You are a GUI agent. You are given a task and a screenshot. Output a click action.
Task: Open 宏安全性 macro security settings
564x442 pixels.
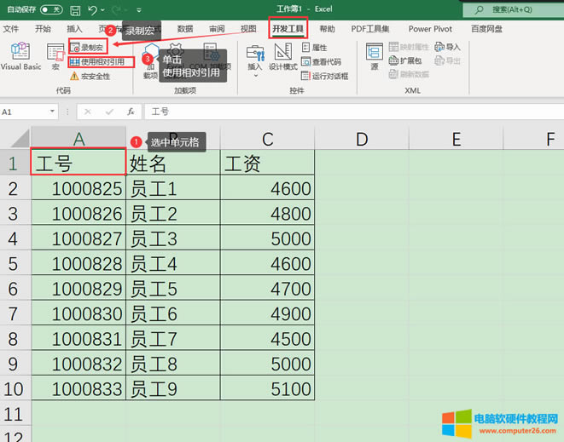(x=90, y=76)
